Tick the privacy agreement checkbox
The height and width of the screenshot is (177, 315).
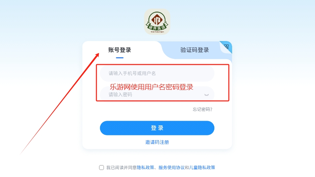click(101, 167)
